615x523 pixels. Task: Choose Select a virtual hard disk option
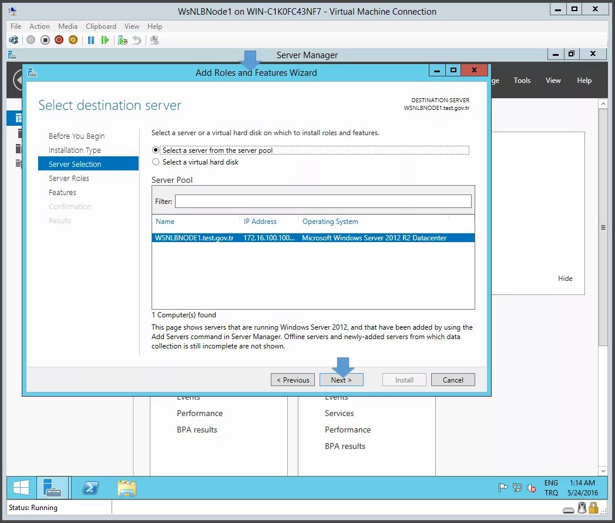[x=156, y=162]
